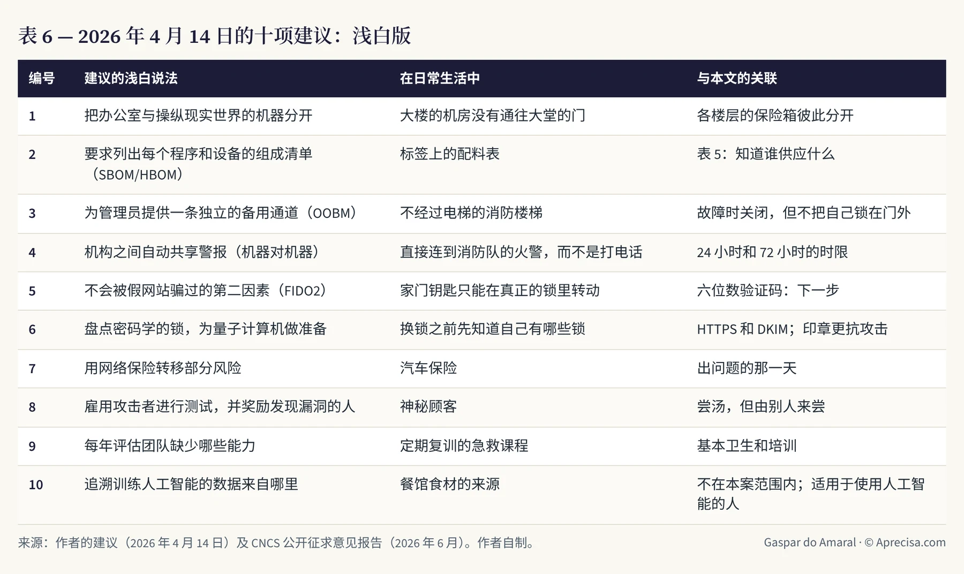Select the cell '定期复训的急救课程'
Image resolution: width=964 pixels, height=574 pixels.
[464, 446]
